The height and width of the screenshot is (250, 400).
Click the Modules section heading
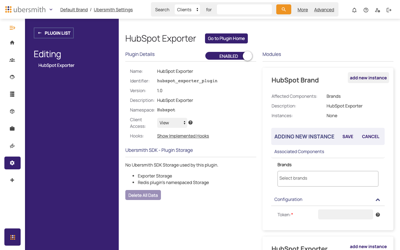pyautogui.click(x=272, y=54)
